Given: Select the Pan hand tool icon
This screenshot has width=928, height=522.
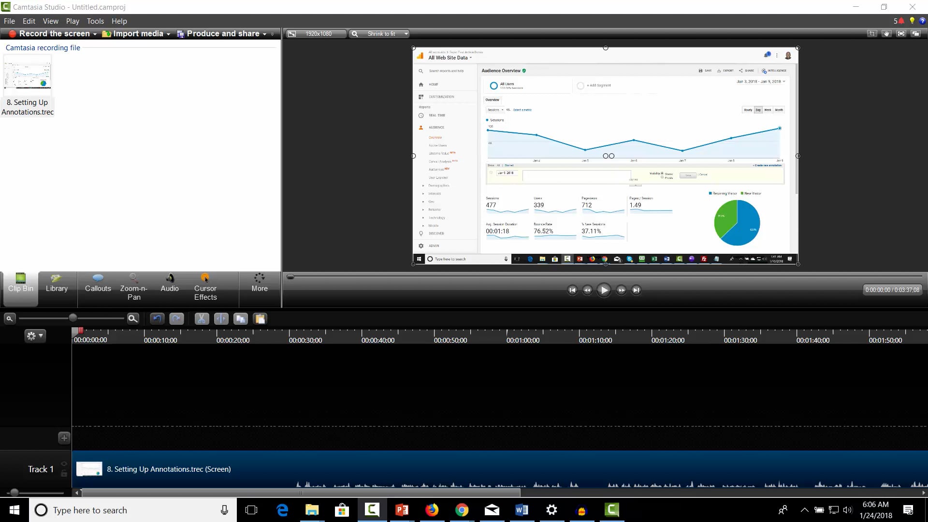Looking at the screenshot, I should point(886,34).
